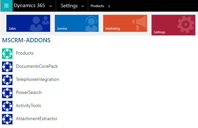Screen dimensions: 198x128
Task: Click the DocumentsCorePack icon
Action: (7, 67)
